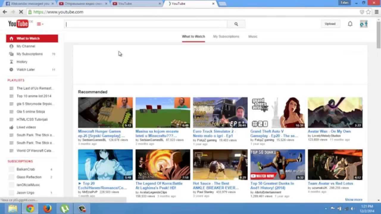Click the Liked videos thumbs-up icon
381x214 pixels.
point(11,127)
